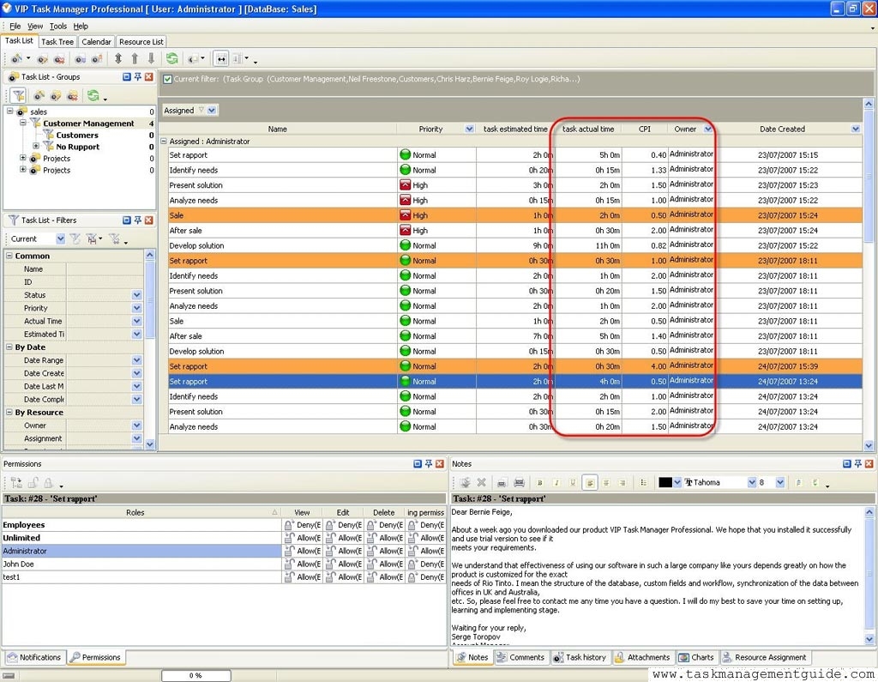The height and width of the screenshot is (682, 878).
Task: Open the Tahoma font name dropdown
Action: (x=752, y=482)
